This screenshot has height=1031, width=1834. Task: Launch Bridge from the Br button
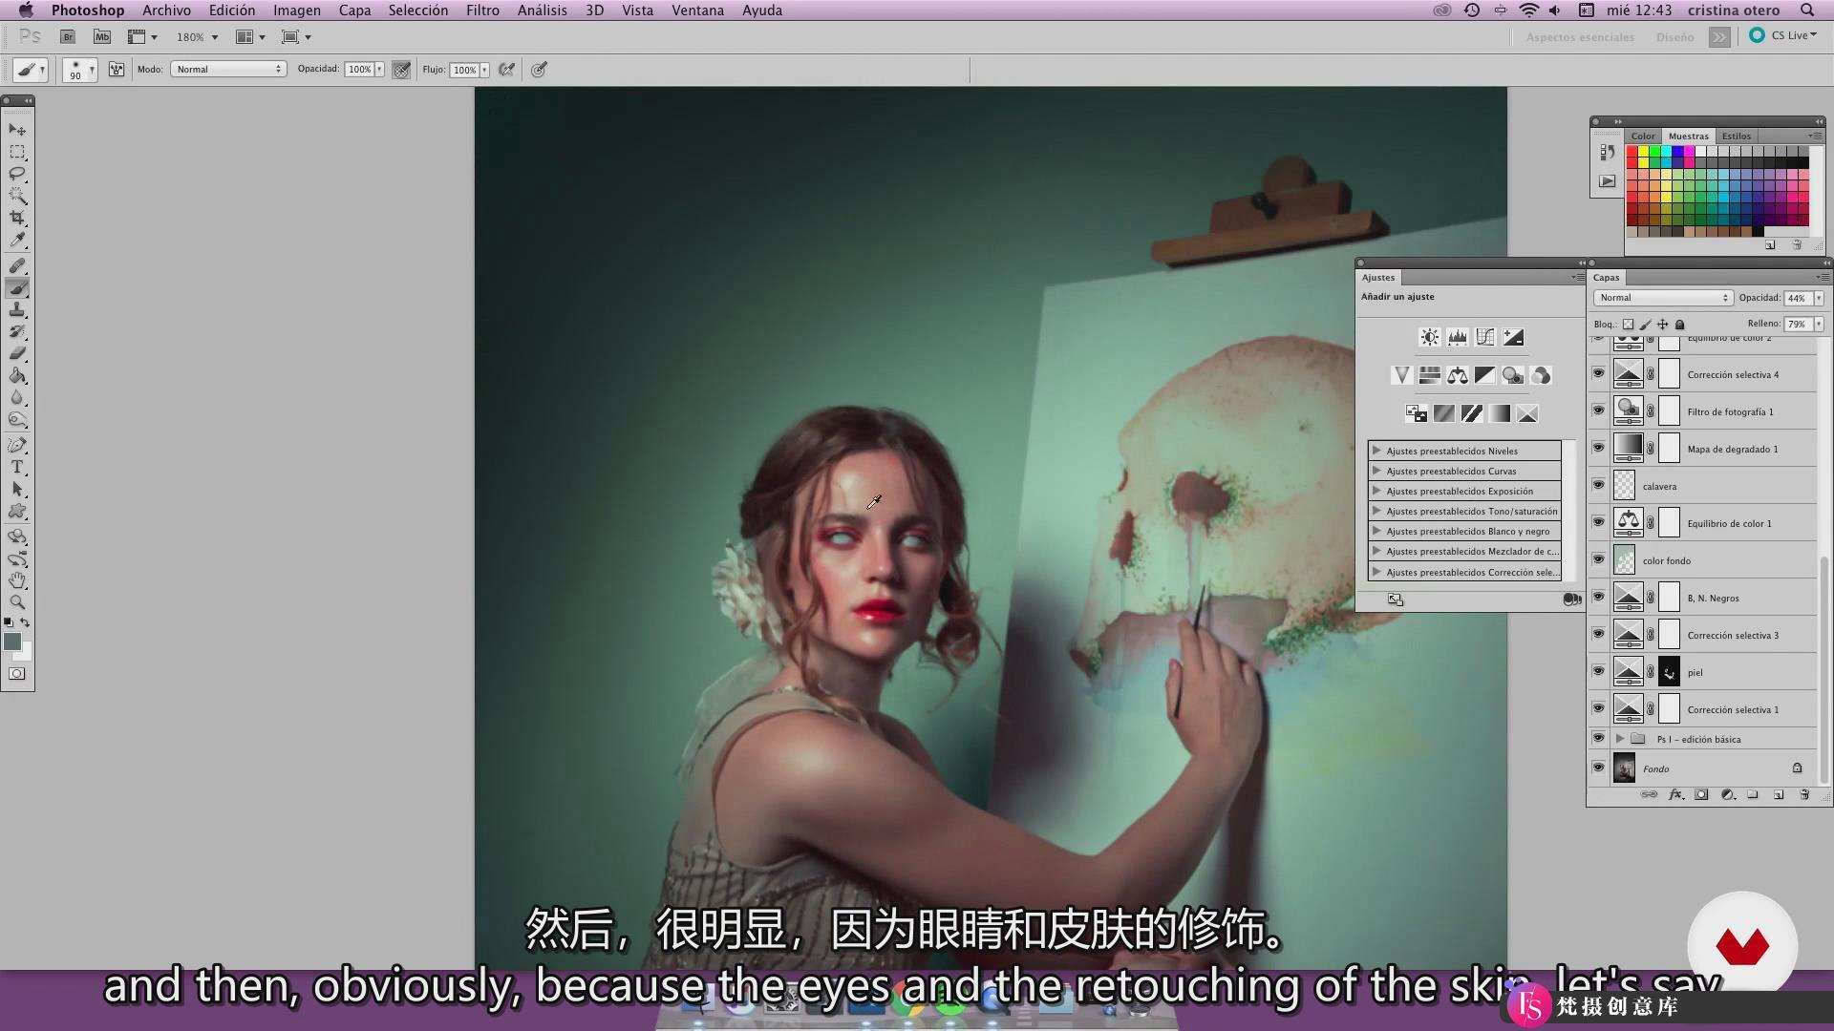[68, 37]
